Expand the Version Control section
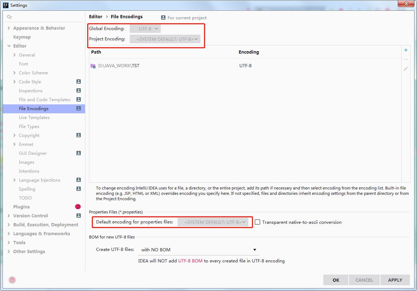The width and height of the screenshot is (417, 291). point(9,216)
